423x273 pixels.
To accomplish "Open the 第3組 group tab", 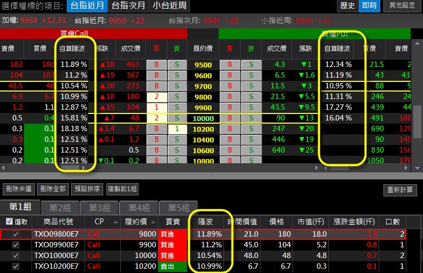I will click(99, 208).
